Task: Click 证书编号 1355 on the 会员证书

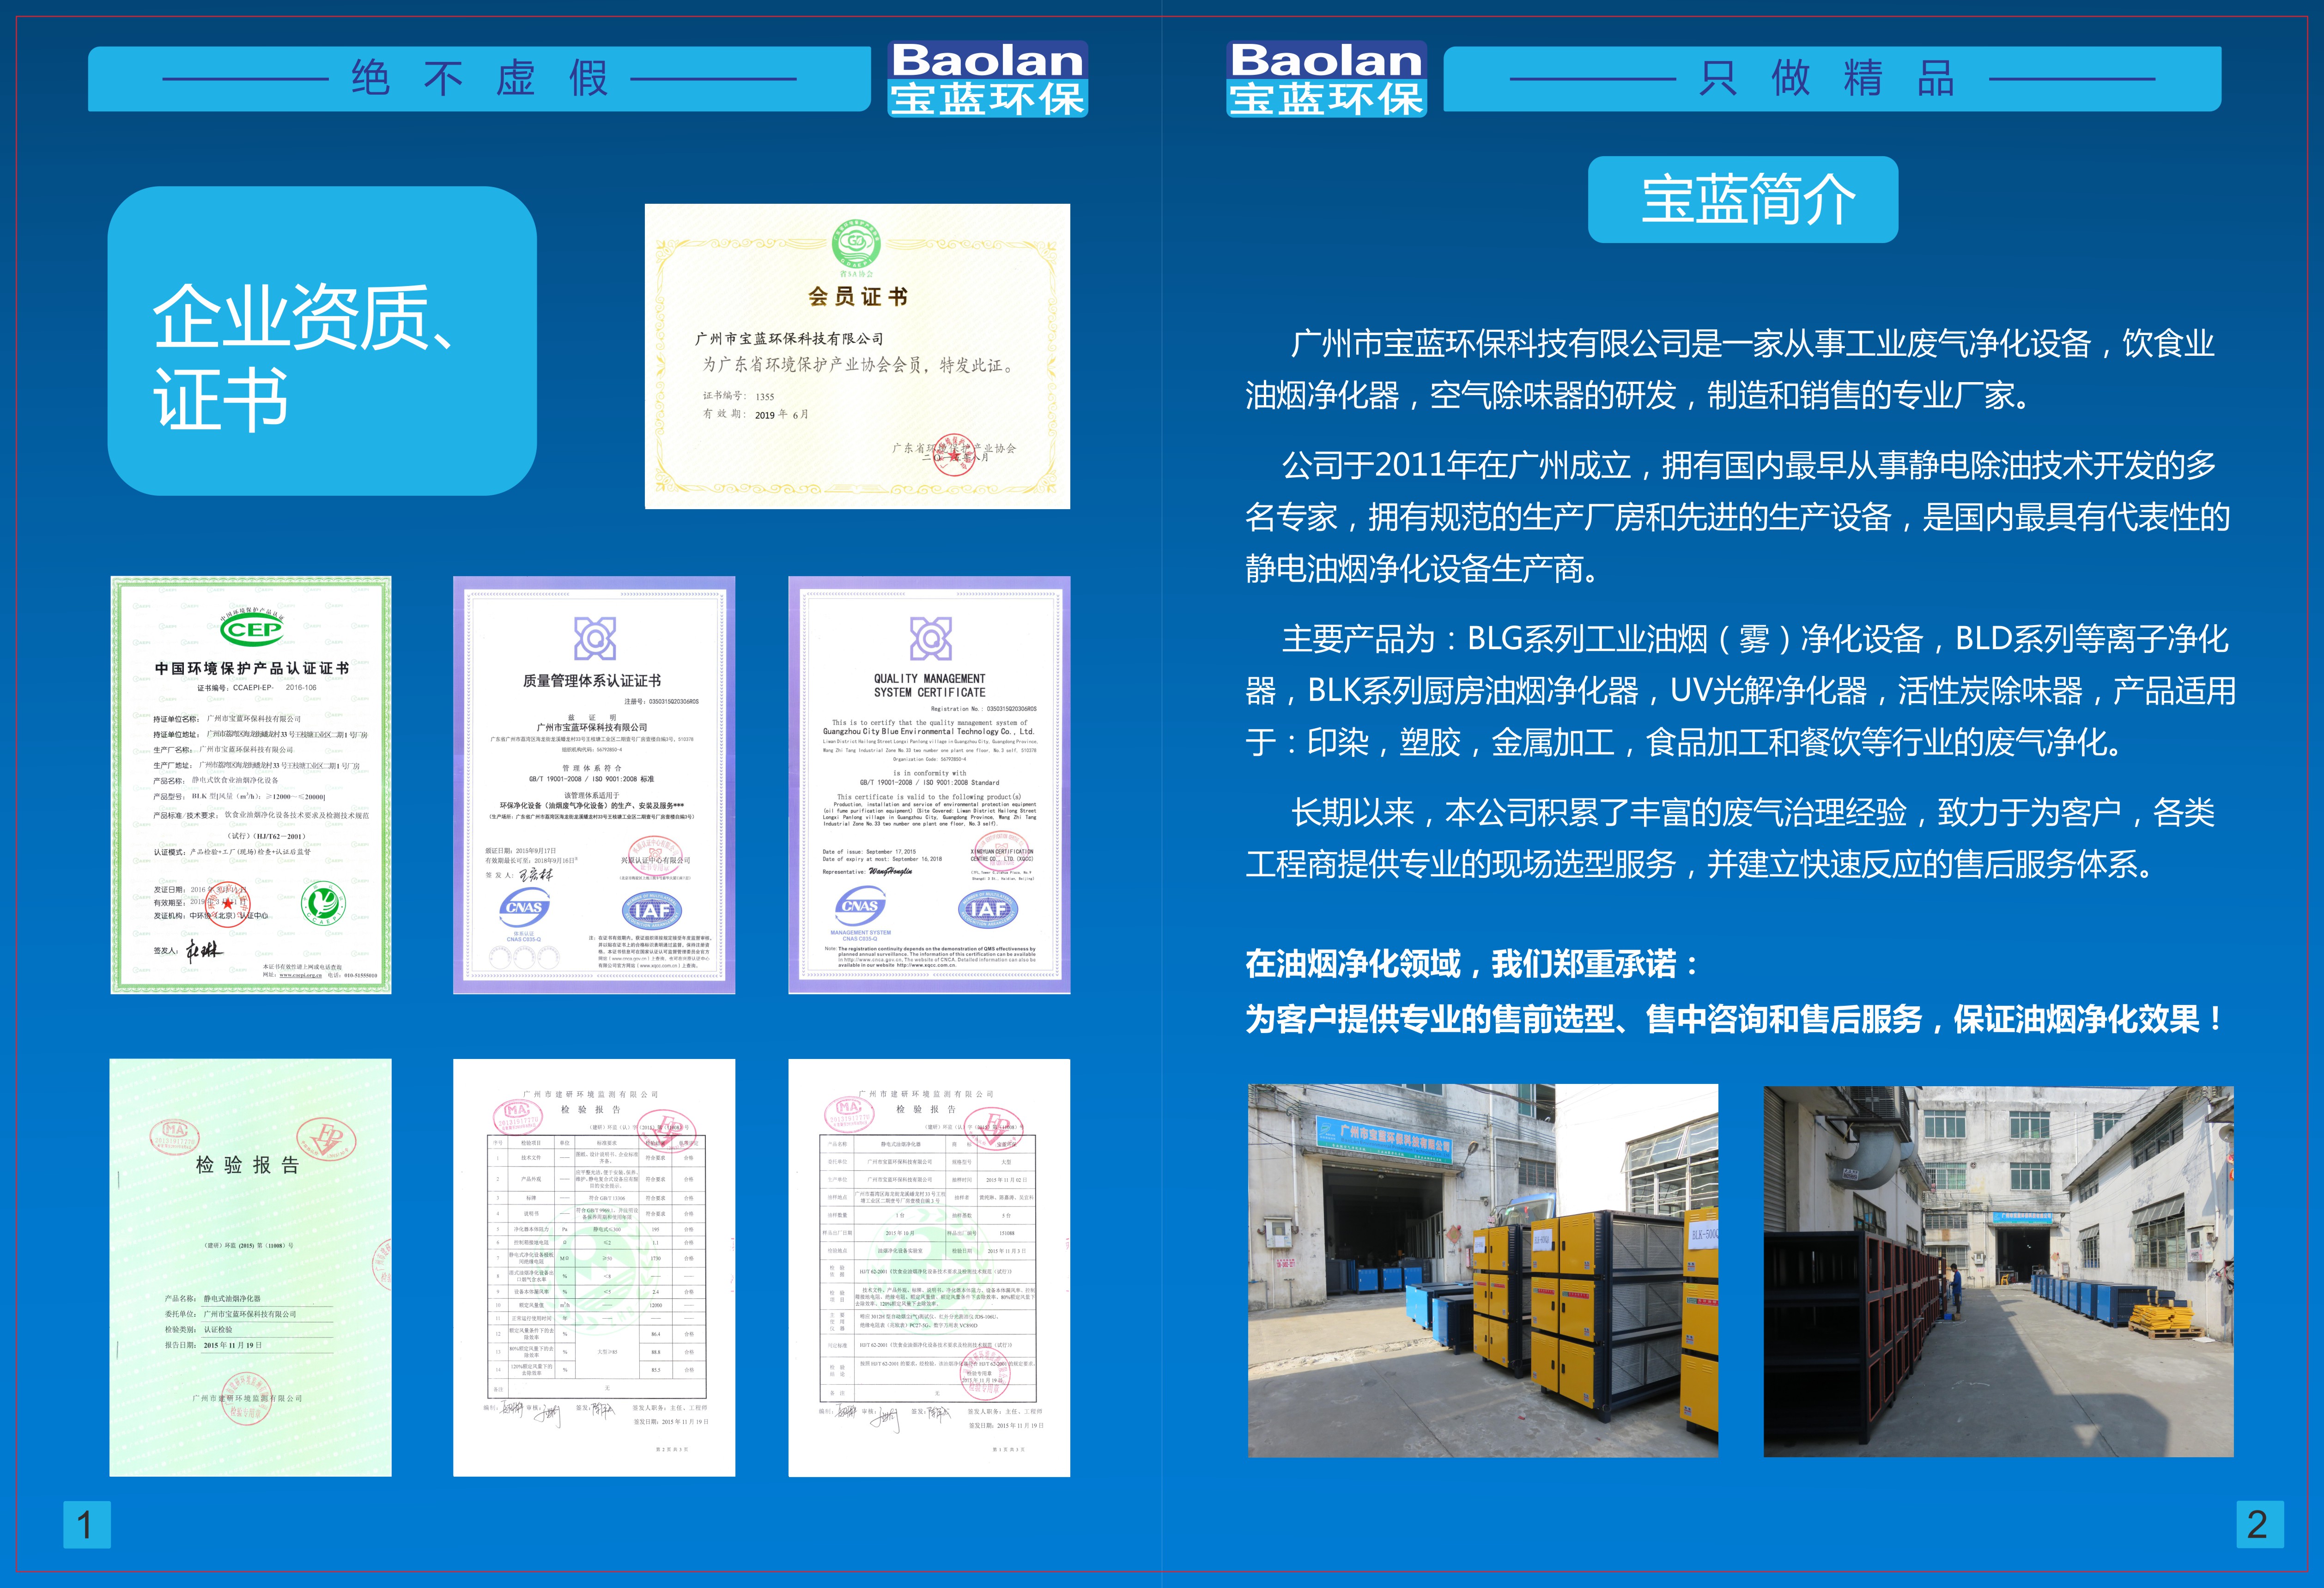Action: 739,396
